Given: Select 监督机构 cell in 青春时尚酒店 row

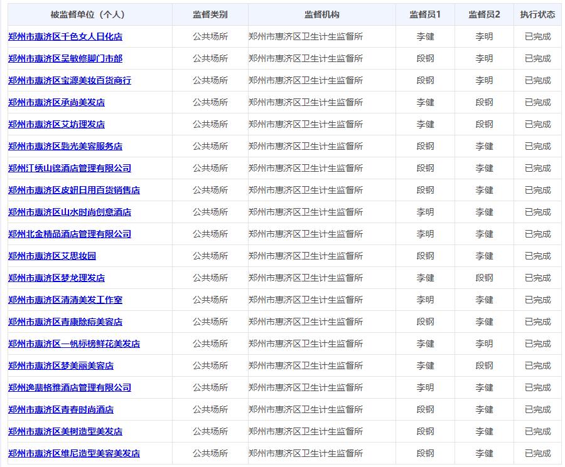Looking at the screenshot, I should coord(306,409).
